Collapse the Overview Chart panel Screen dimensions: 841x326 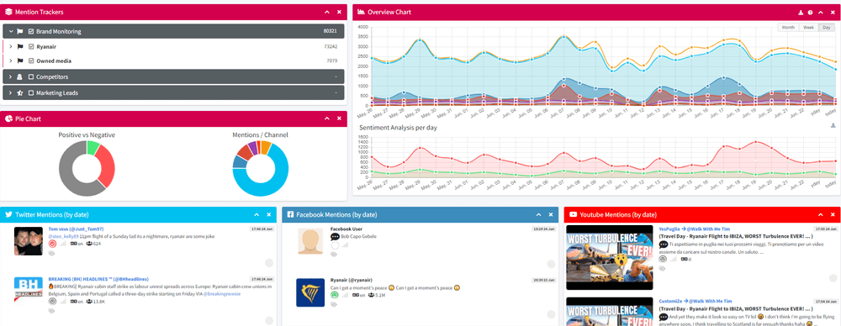pyautogui.click(x=821, y=12)
